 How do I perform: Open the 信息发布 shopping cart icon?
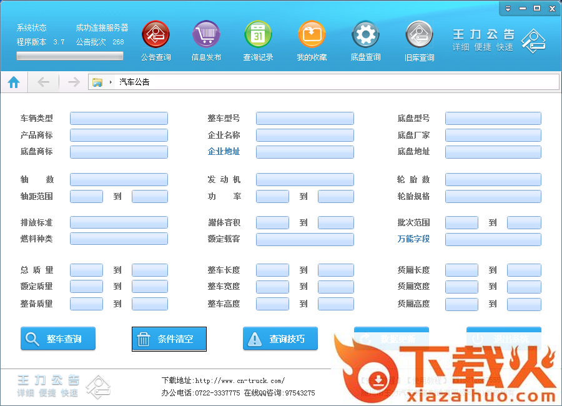[x=206, y=34]
